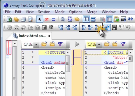135x96 pixels.
Task: Click the left pane vertical scrollbar thumb
Action: [x=68, y=64]
